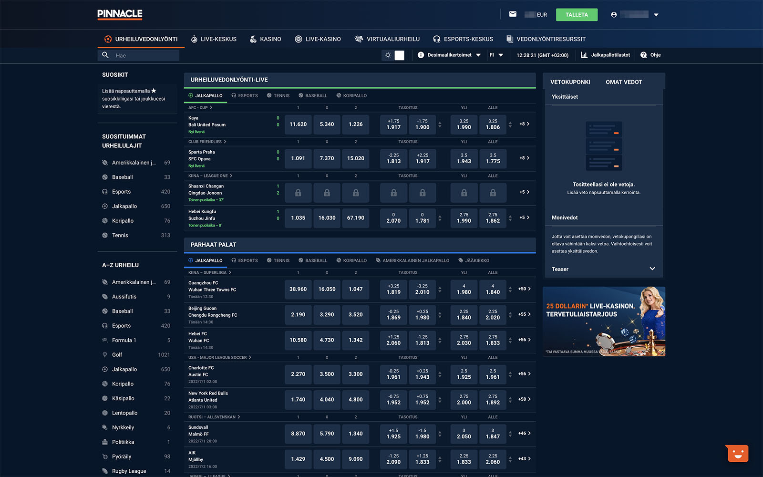Image resolution: width=763 pixels, height=477 pixels.
Task: Open the AFC - CUP league link
Action: pyautogui.click(x=200, y=108)
